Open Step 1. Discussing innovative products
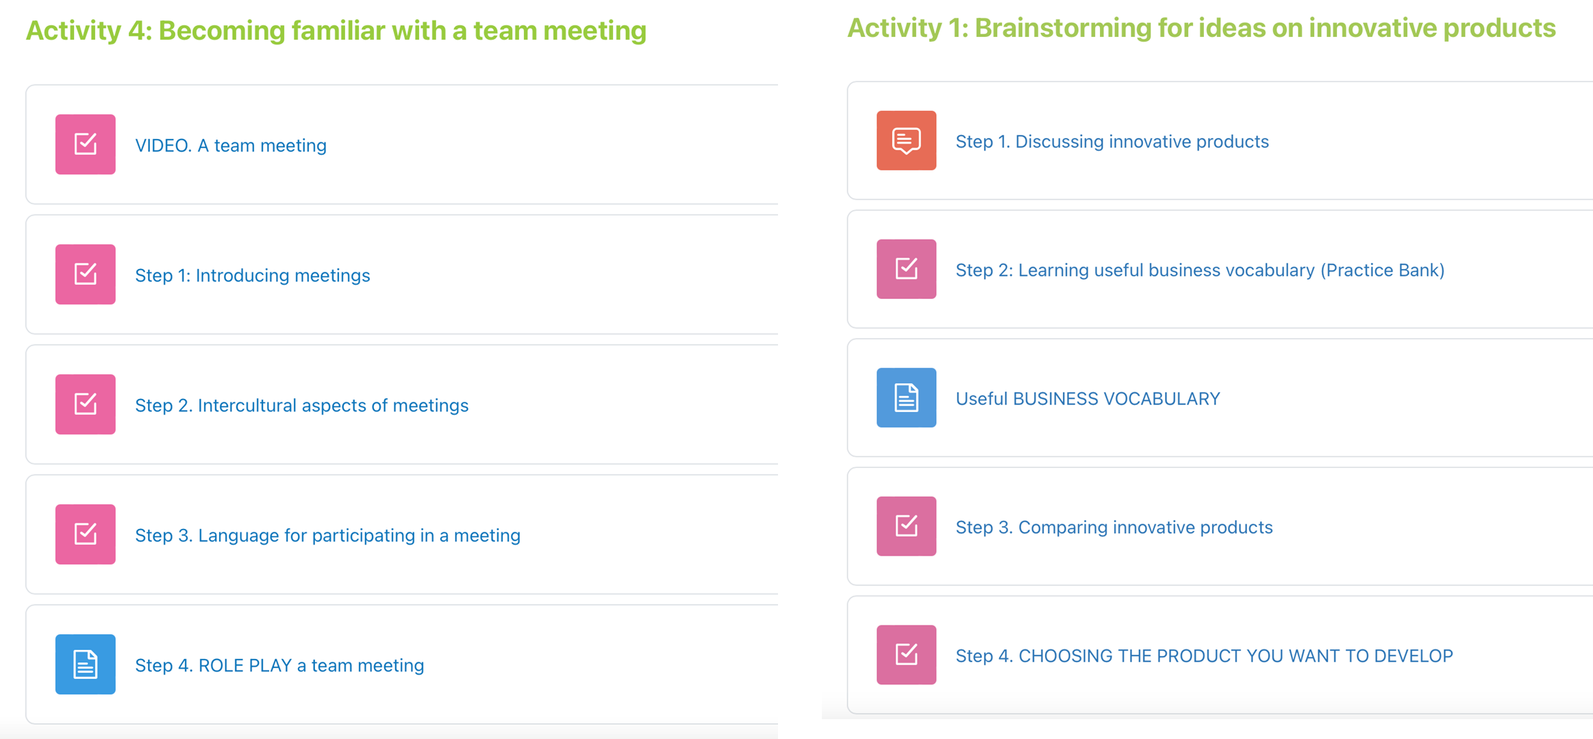1593x739 pixels. pyautogui.click(x=1112, y=142)
